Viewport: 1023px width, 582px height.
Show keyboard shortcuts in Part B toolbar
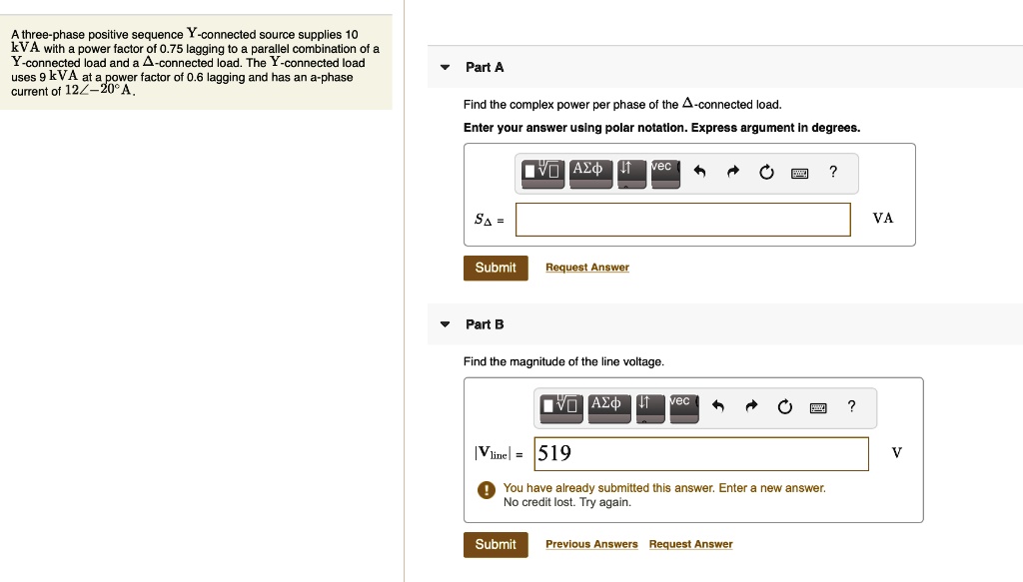(817, 406)
